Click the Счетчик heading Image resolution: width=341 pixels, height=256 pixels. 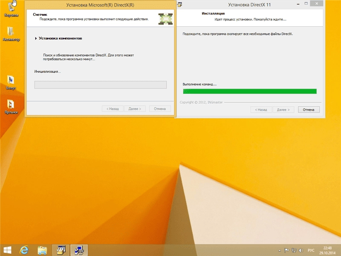(40, 15)
